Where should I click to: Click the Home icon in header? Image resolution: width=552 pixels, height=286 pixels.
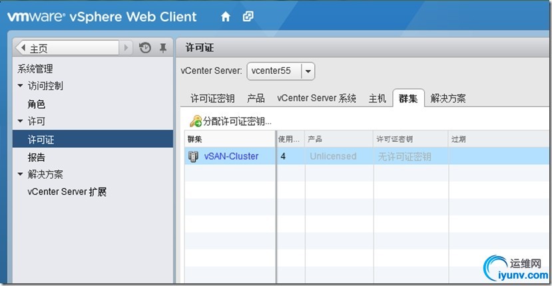coord(225,17)
